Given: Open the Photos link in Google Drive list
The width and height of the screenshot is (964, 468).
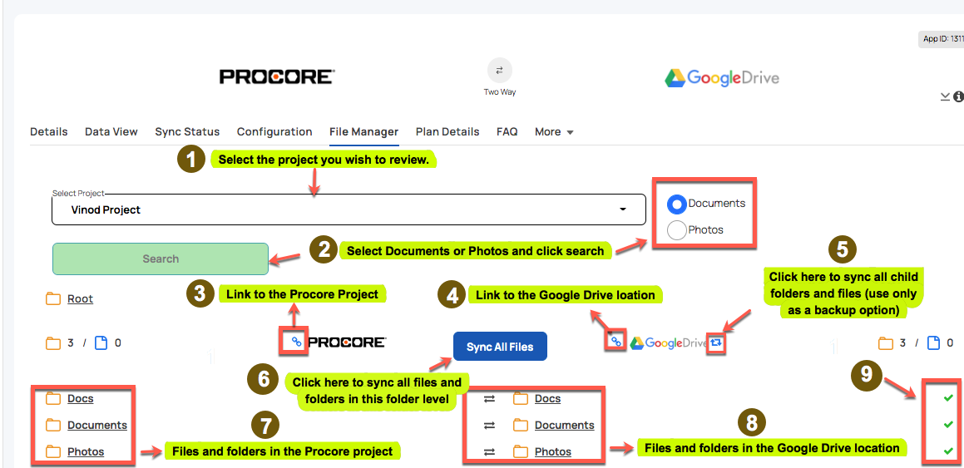Looking at the screenshot, I should [553, 452].
